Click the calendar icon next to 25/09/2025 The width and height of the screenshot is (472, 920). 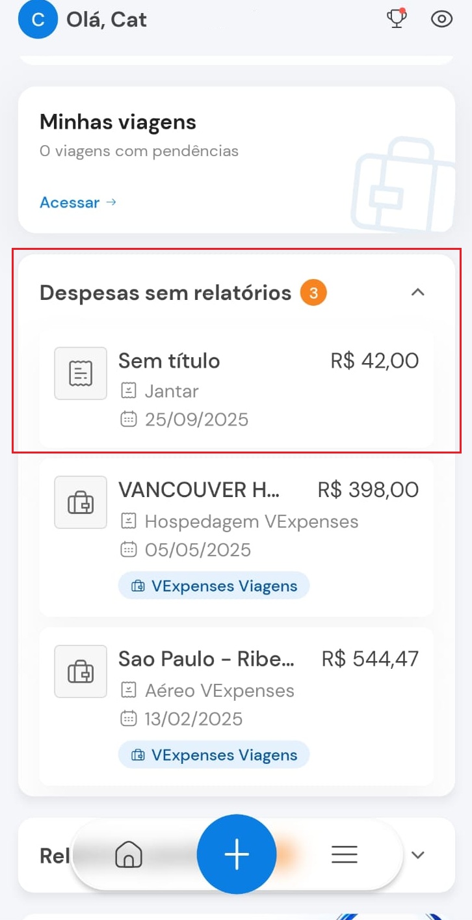(x=129, y=420)
